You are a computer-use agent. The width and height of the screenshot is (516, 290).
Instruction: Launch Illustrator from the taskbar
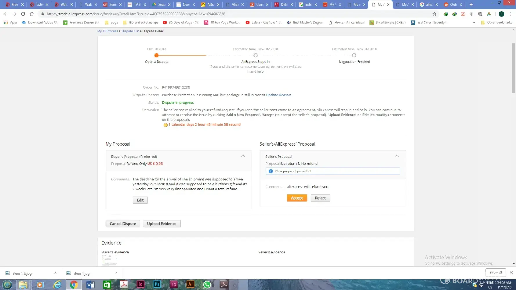[x=190, y=284]
